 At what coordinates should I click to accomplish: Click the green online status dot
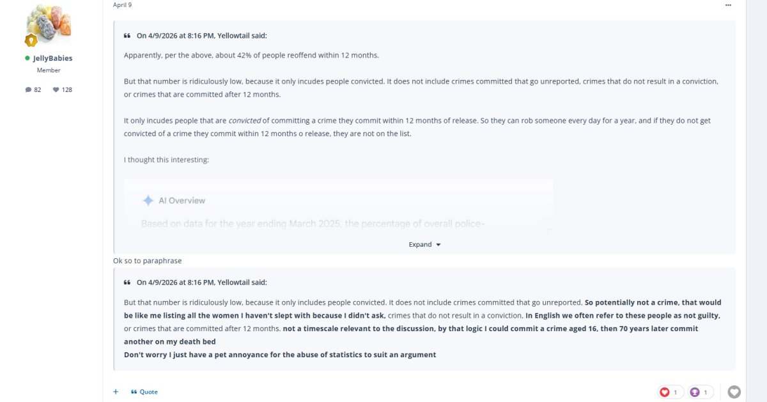coord(27,58)
